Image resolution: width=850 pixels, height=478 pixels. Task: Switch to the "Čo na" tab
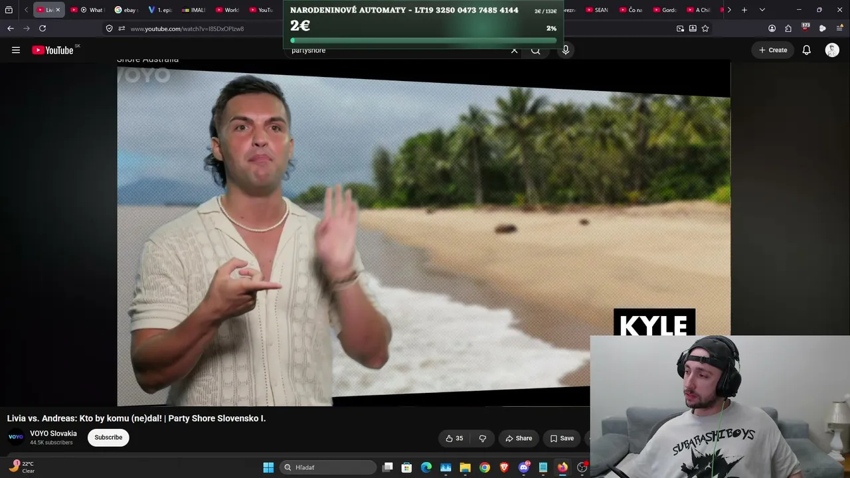[631, 10]
